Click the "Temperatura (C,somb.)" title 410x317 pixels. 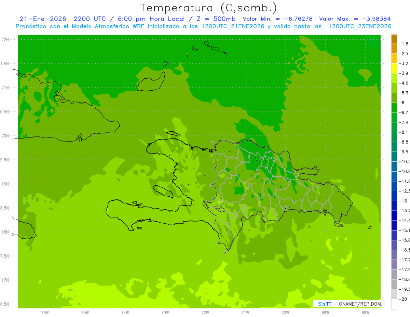click(209, 8)
